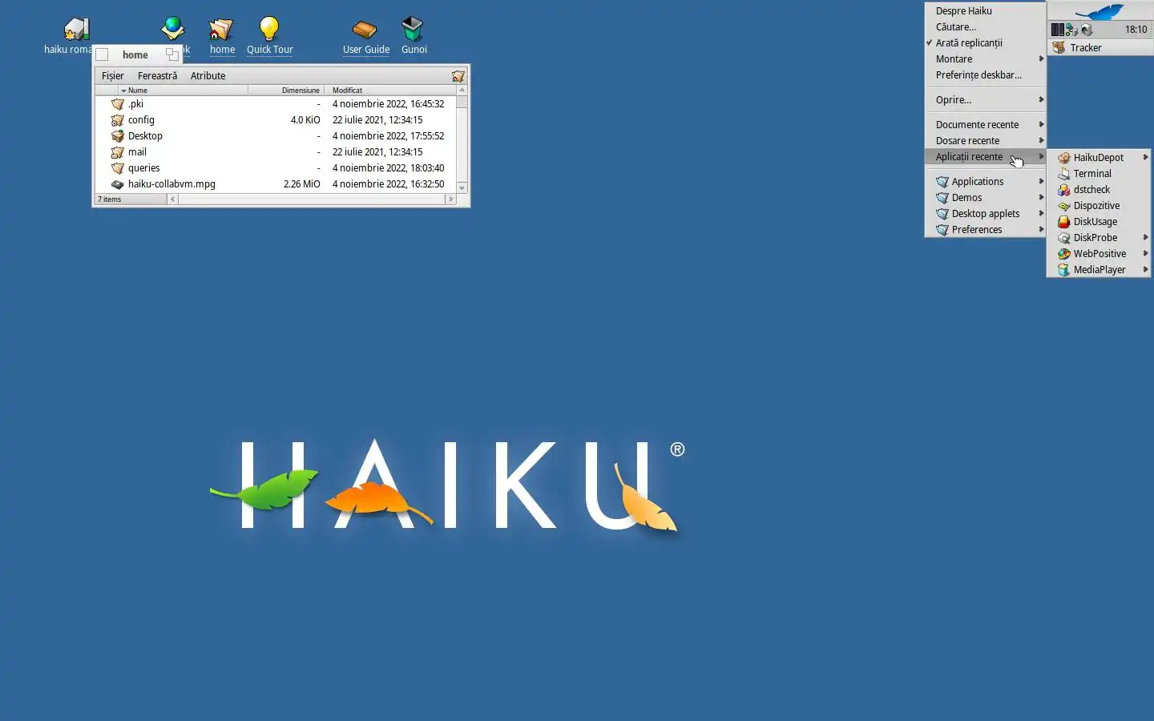Expand the Applications folder submenu
1154x721 pixels.
[985, 182]
